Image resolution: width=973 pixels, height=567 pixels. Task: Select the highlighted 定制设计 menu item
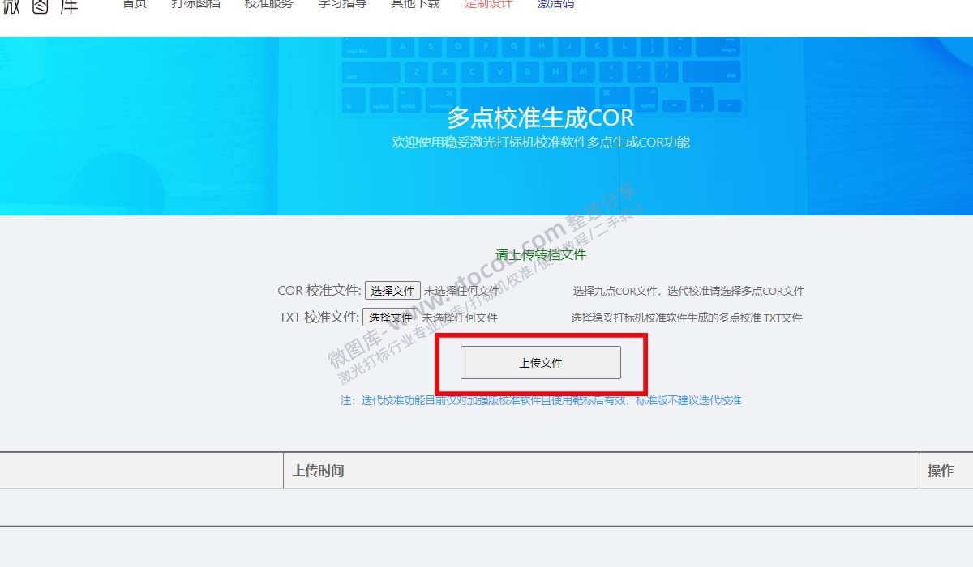487,3
